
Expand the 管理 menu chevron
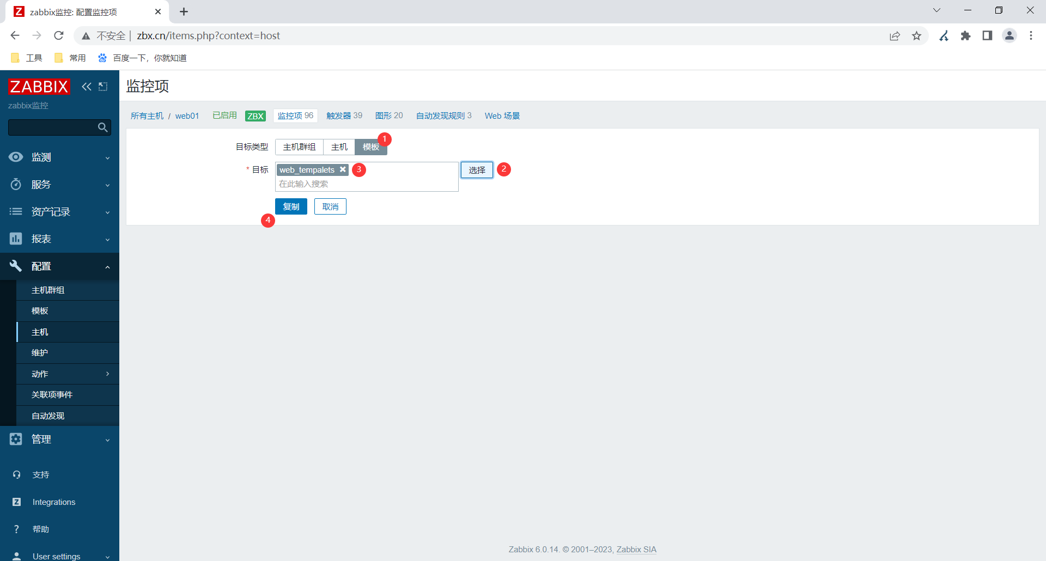(107, 440)
